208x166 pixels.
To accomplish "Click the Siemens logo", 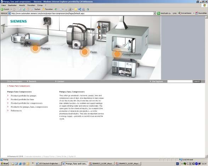I will pos(18,21).
